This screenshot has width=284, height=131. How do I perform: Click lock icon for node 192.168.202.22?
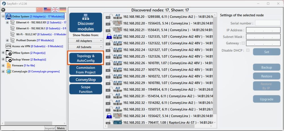109,36
